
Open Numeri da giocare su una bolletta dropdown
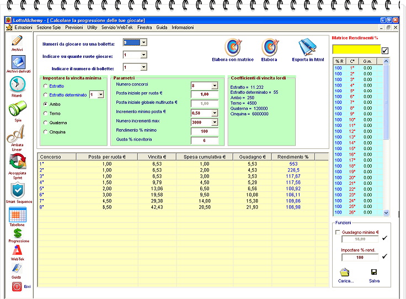coord(144,42)
